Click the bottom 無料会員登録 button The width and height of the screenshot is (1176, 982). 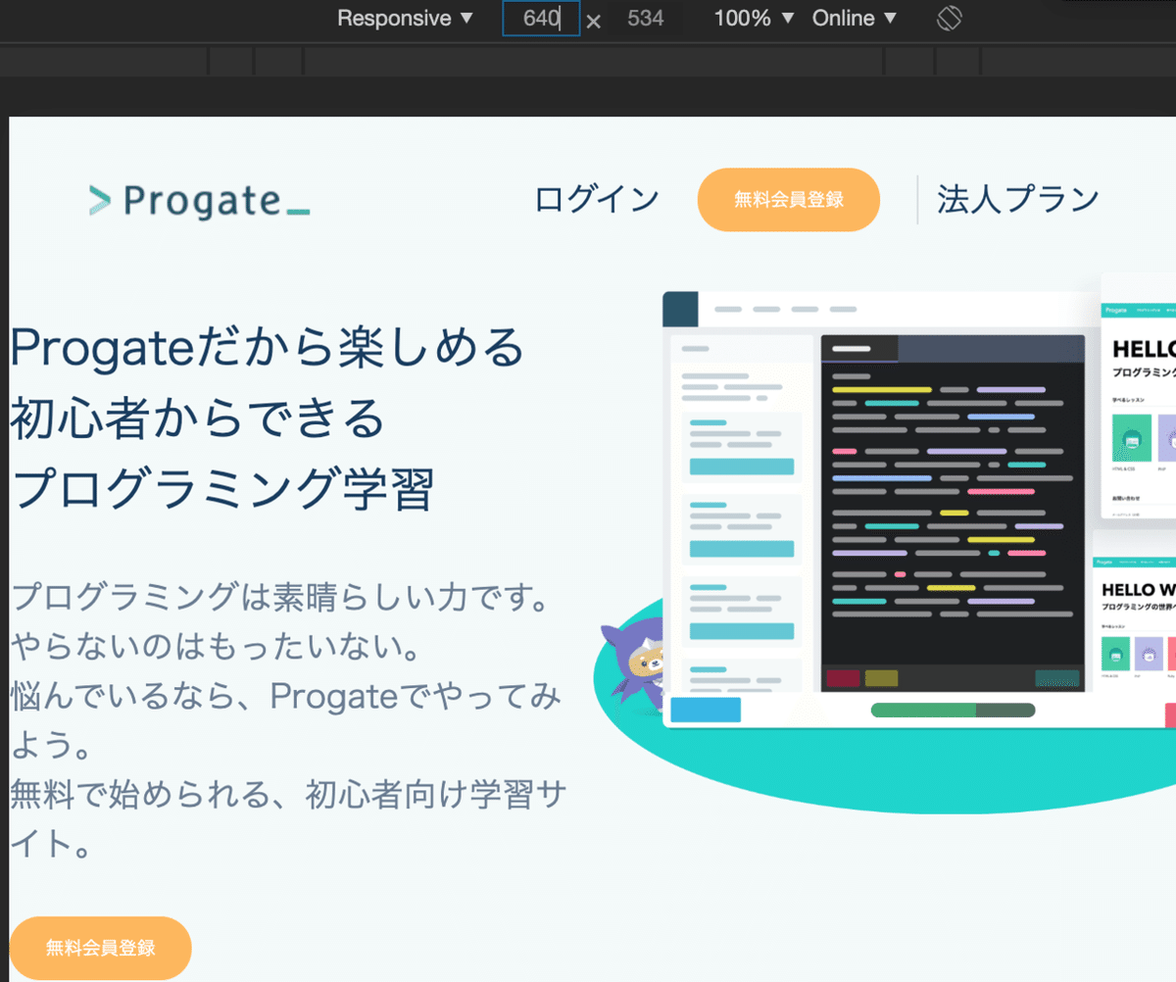click(100, 947)
